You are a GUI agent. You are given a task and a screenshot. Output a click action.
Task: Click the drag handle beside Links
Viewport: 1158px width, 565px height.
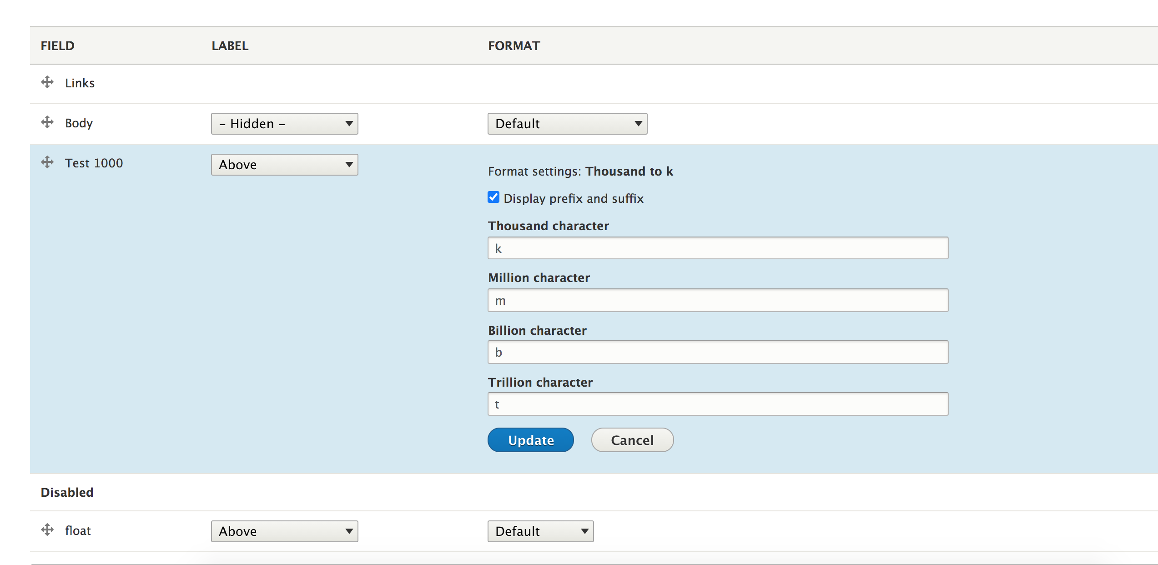[47, 83]
